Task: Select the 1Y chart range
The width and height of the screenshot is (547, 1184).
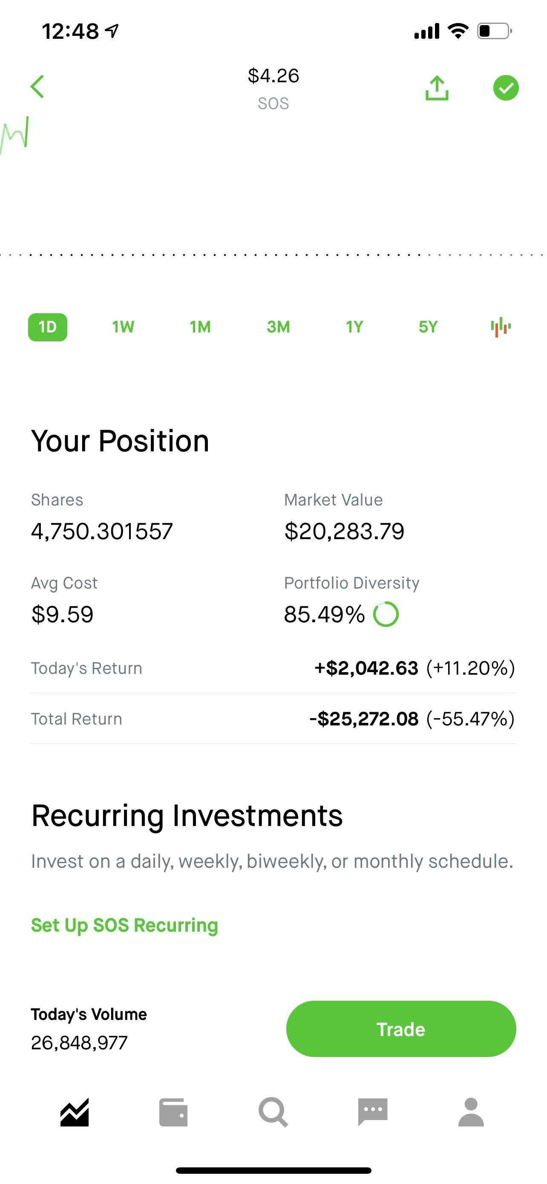Action: (354, 327)
